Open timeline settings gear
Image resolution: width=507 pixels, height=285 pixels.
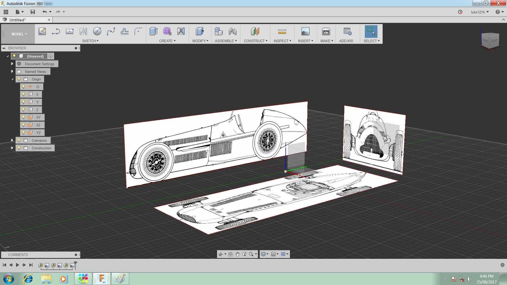tap(502, 265)
